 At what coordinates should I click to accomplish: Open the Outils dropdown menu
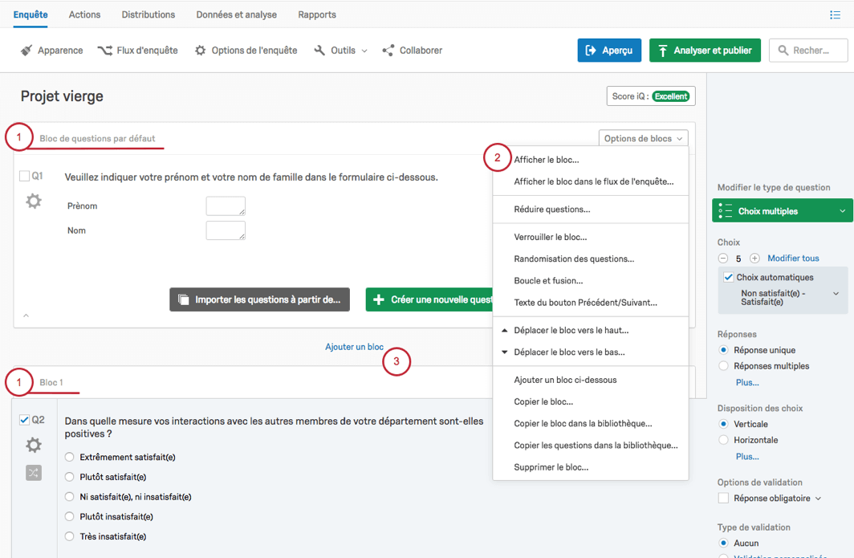tap(341, 51)
